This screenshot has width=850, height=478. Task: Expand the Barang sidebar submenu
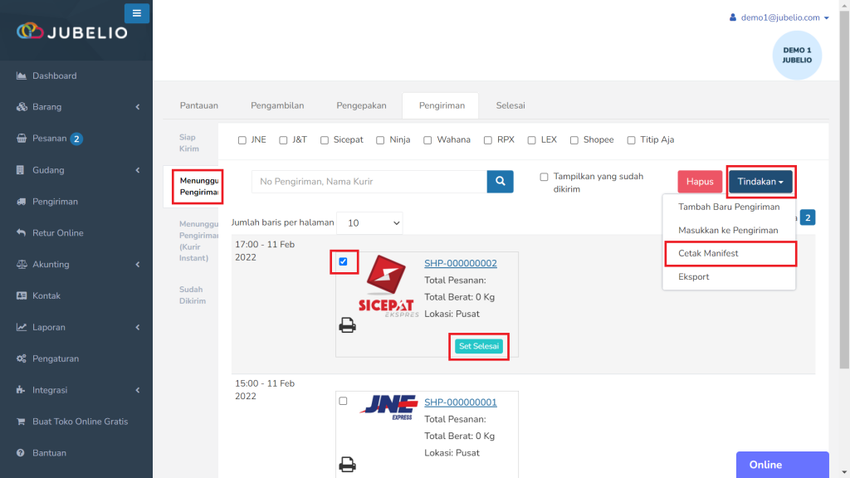point(138,107)
